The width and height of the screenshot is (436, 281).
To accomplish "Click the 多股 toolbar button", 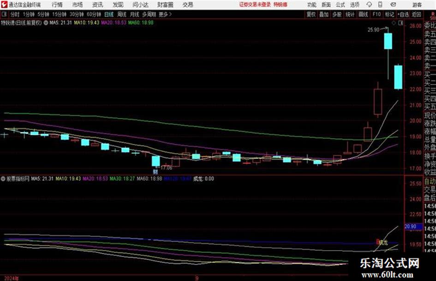I will pyautogui.click(x=337, y=14).
